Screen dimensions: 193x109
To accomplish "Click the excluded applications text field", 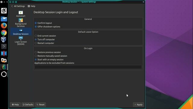I will point(88,67).
